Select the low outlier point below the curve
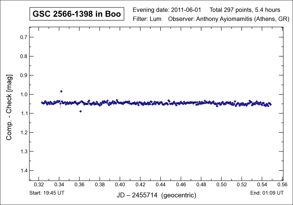The image size is (293, 205). click(80, 111)
